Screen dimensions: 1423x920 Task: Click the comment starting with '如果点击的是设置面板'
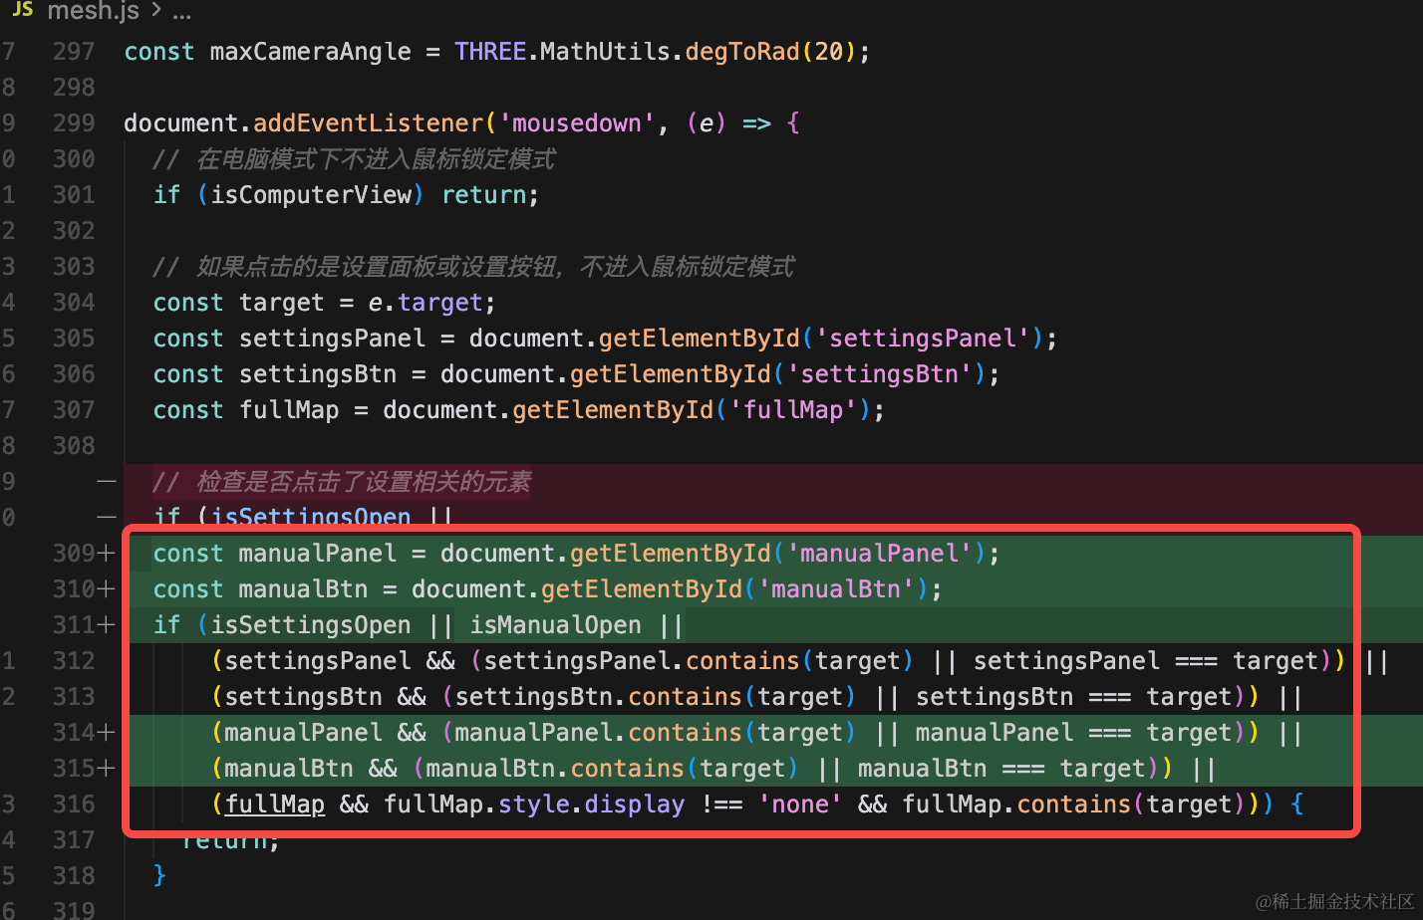(473, 267)
